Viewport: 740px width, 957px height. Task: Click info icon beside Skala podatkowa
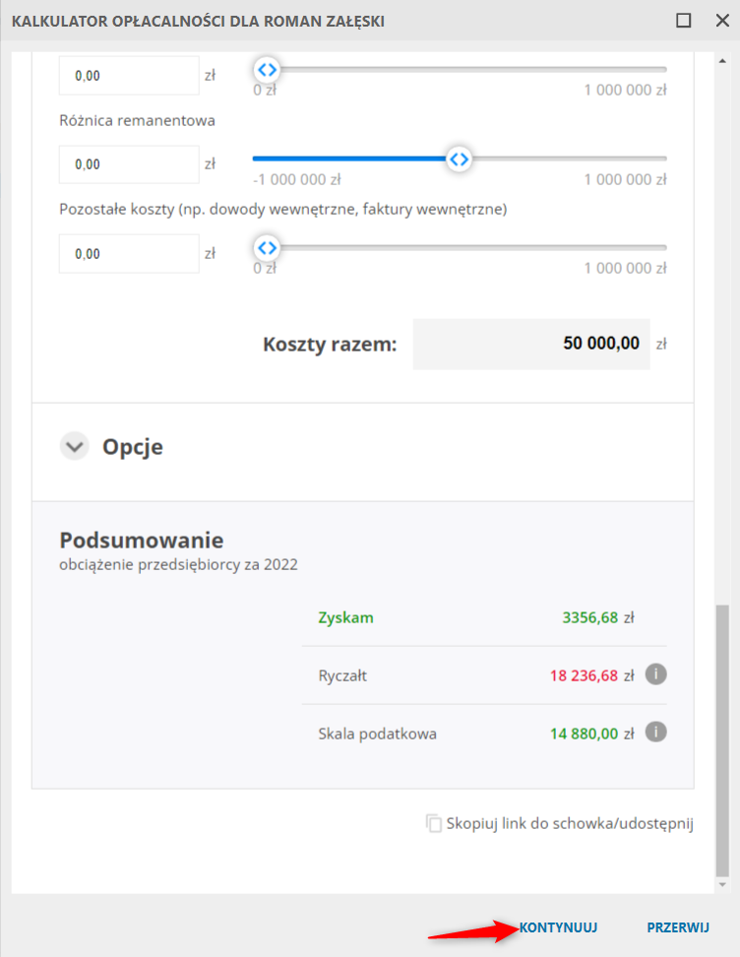tap(656, 733)
